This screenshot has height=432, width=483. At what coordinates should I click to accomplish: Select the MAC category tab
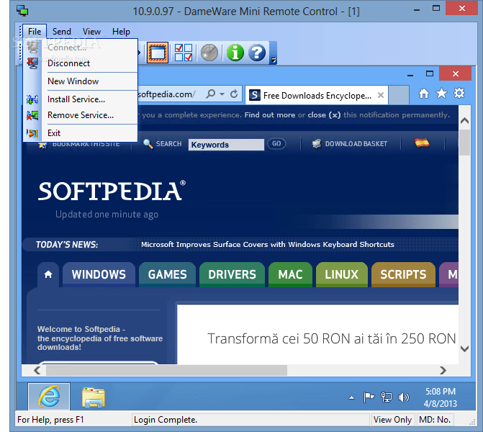click(290, 274)
